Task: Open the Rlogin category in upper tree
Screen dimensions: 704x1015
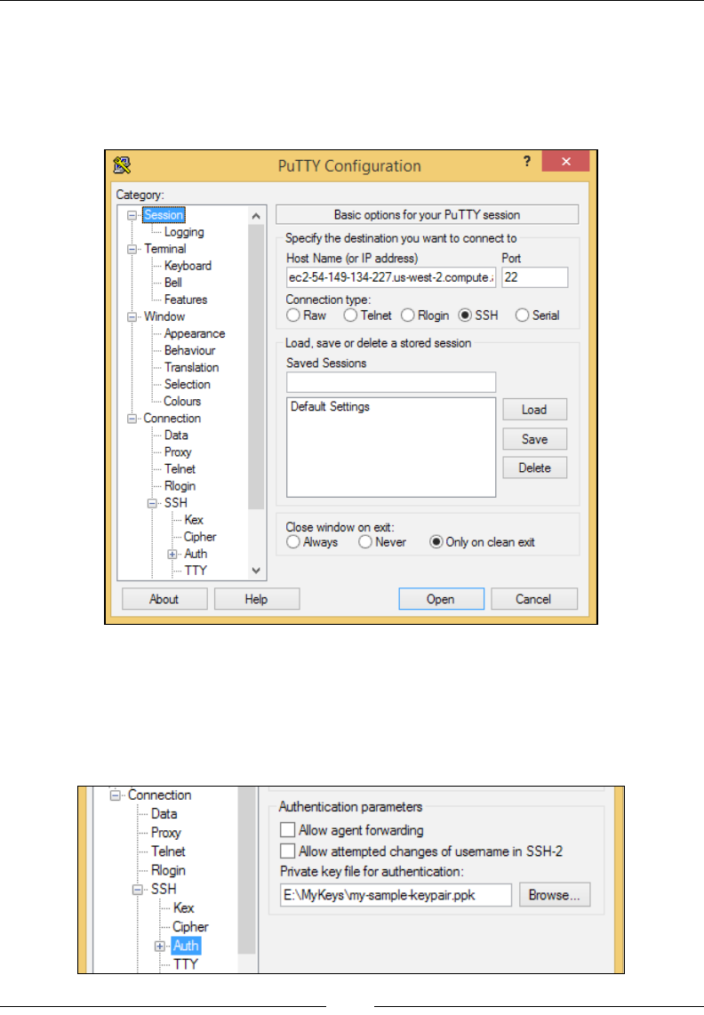Action: click(180, 486)
